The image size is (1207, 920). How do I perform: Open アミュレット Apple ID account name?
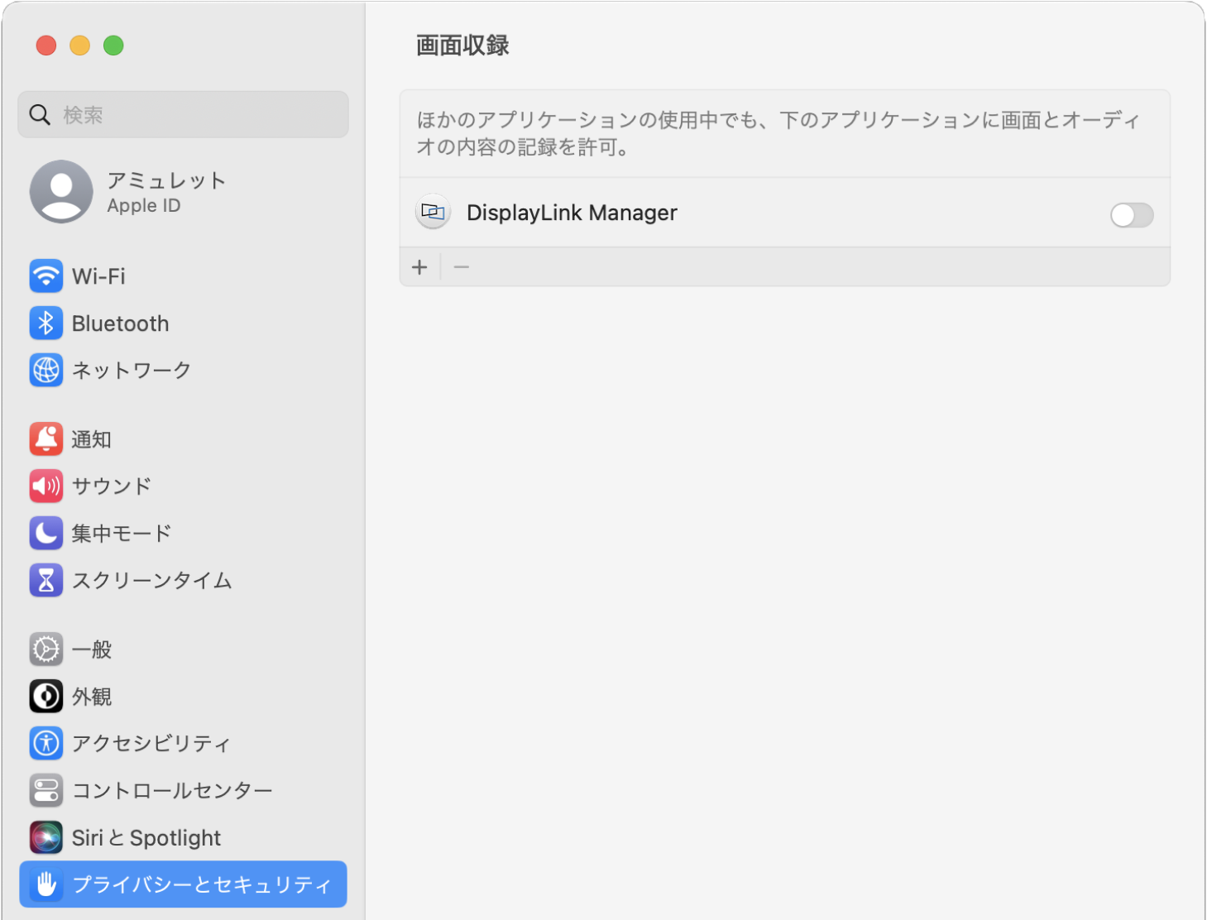[166, 180]
